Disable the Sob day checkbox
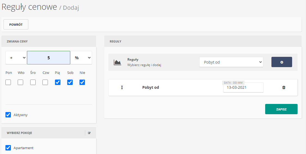Viewport: 306px width, 154px height. 70,82
